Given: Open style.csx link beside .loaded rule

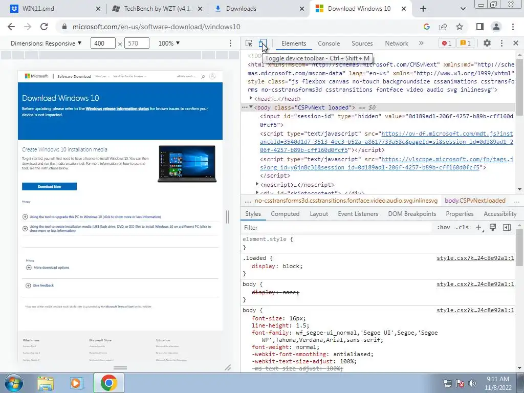Looking at the screenshot, I should [x=475, y=258].
